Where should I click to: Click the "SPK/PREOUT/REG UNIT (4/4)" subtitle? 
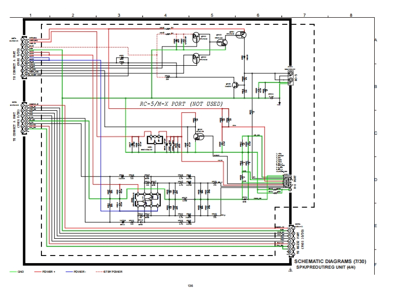coord(326,267)
